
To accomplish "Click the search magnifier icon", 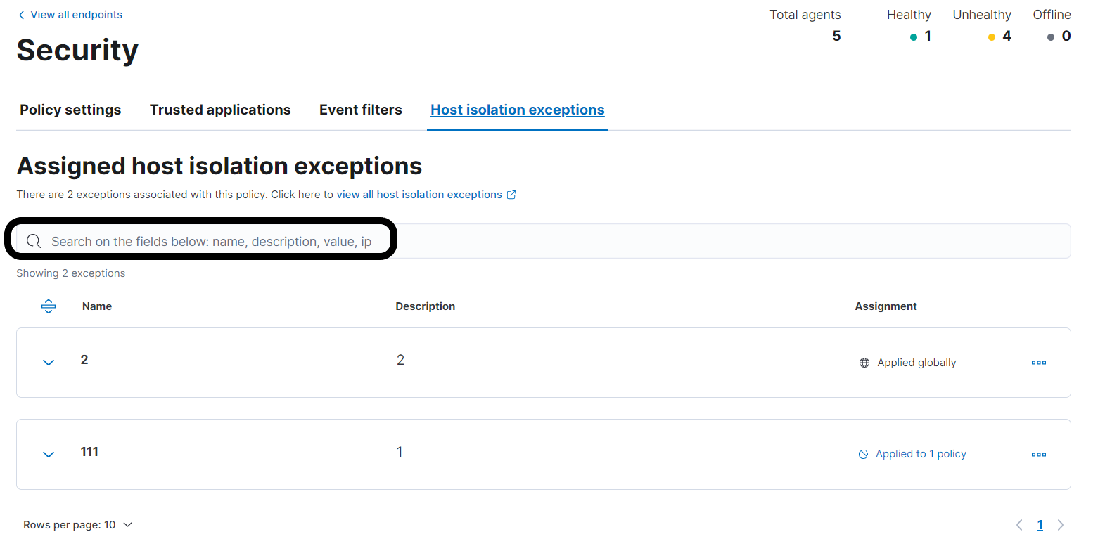I will [x=33, y=241].
